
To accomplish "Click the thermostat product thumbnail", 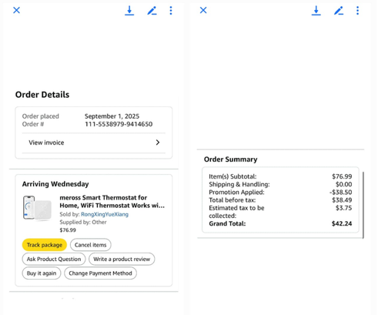I will tap(38, 208).
